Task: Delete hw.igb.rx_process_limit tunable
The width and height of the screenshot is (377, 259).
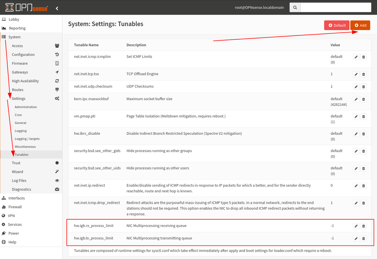Action: (x=363, y=226)
